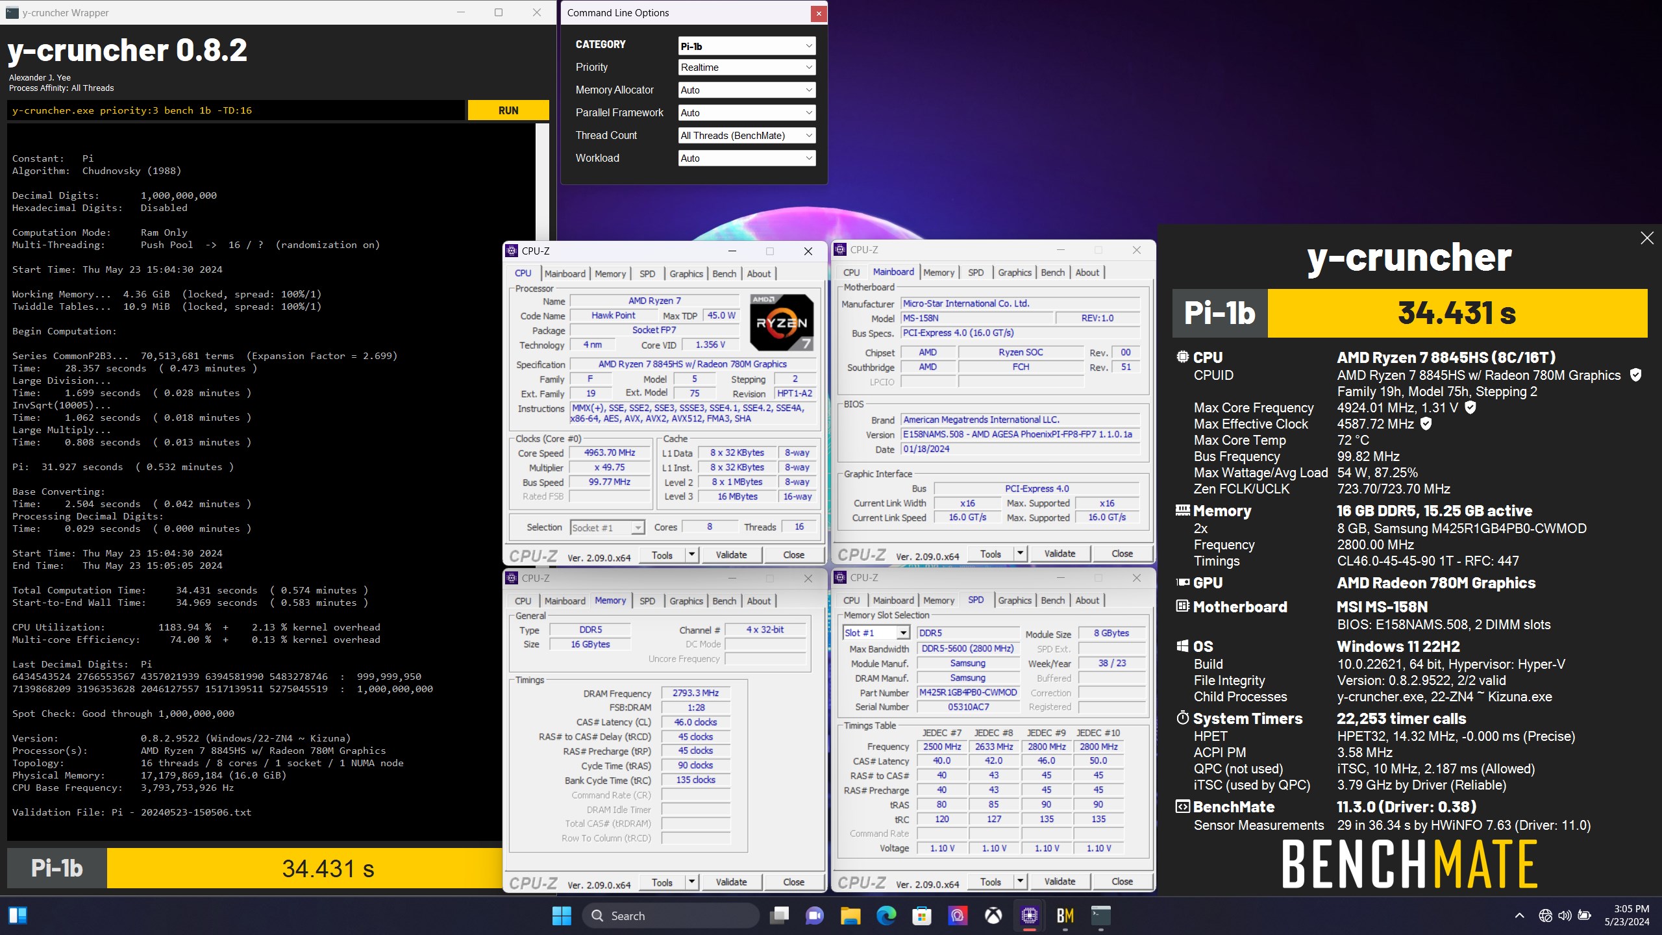This screenshot has height=935, width=1662.
Task: Click shield icon beside Max Core Frequency
Action: [x=1470, y=408]
